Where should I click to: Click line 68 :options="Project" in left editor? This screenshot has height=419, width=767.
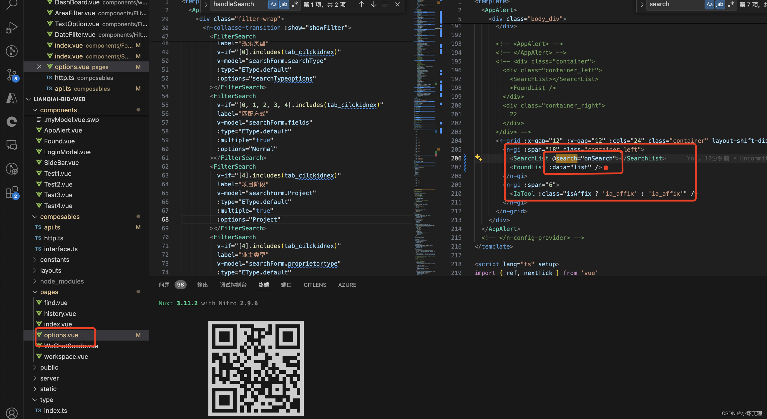[249, 219]
